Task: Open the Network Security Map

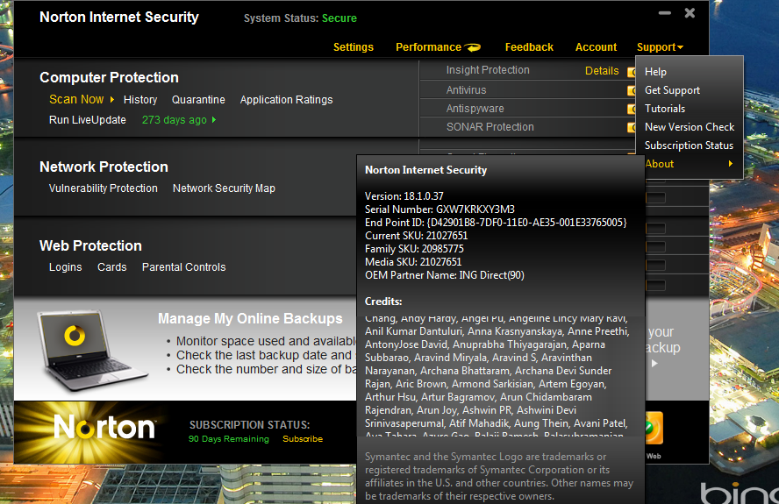Action: tap(224, 188)
